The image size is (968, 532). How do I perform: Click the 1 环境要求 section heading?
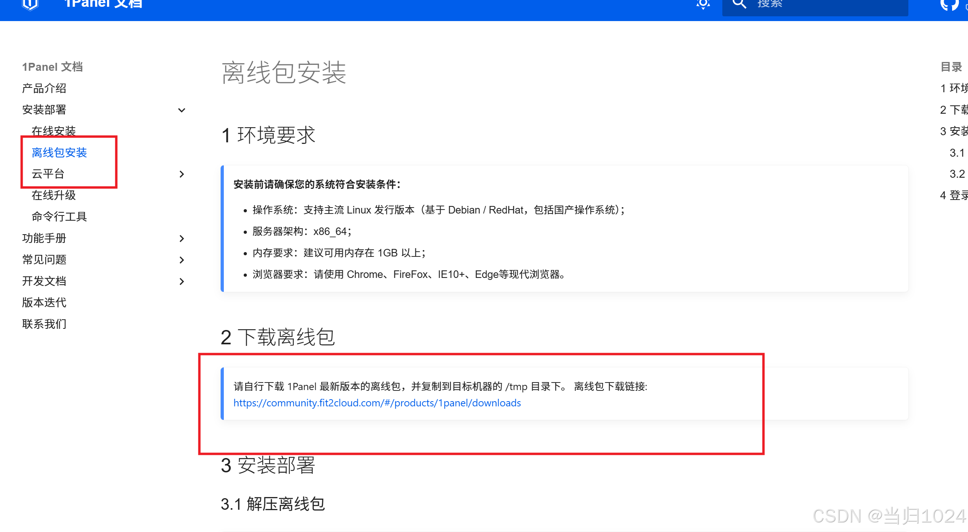pos(268,135)
